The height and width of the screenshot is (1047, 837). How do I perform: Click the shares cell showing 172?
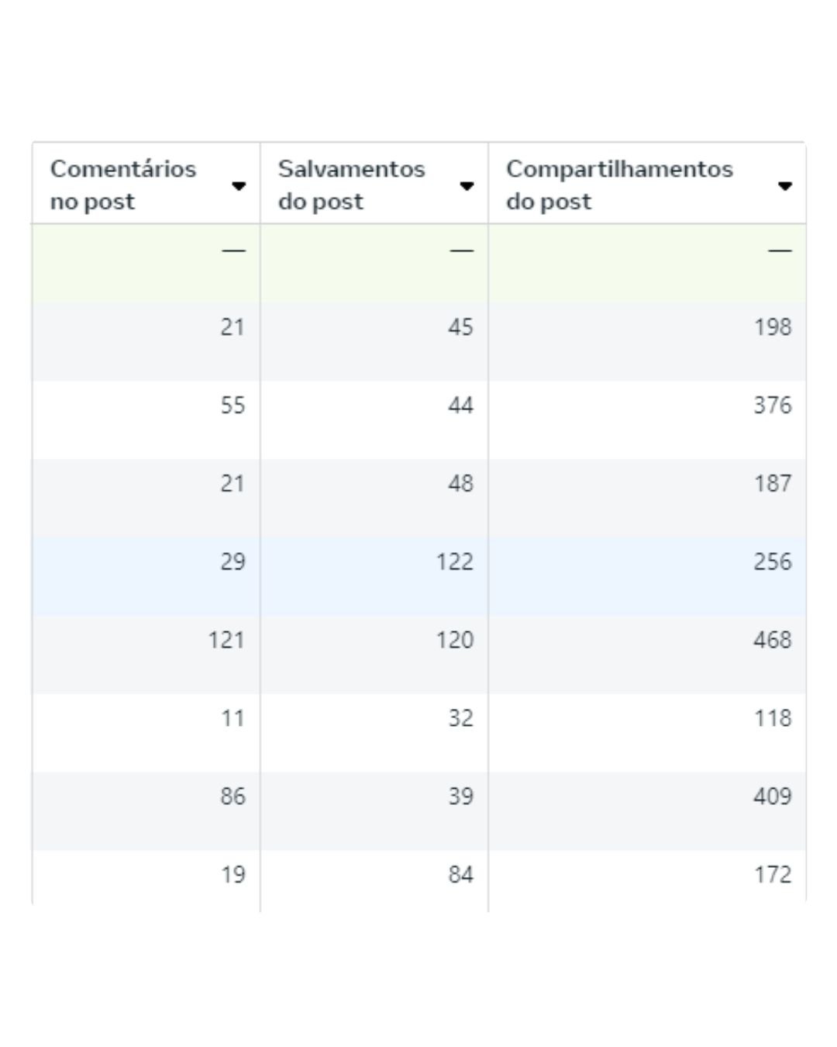(773, 875)
